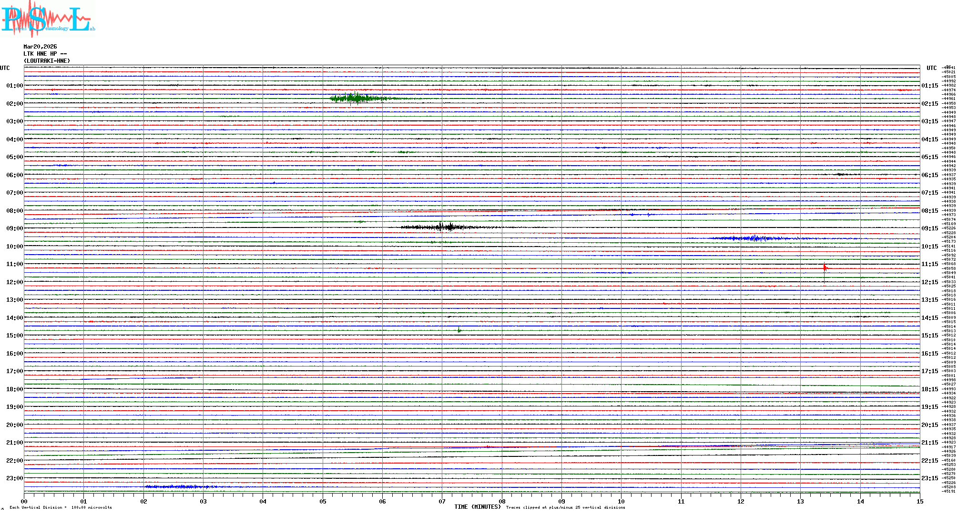Image resolution: width=958 pixels, height=514 pixels.
Task: Click the Mar20,2026 date label
Action: 40,47
